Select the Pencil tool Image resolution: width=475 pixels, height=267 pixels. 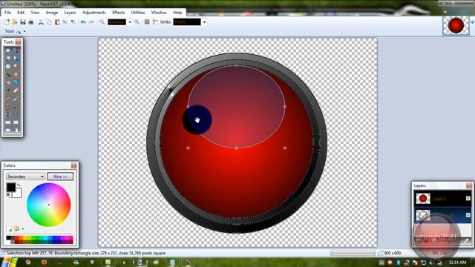pos(8,99)
